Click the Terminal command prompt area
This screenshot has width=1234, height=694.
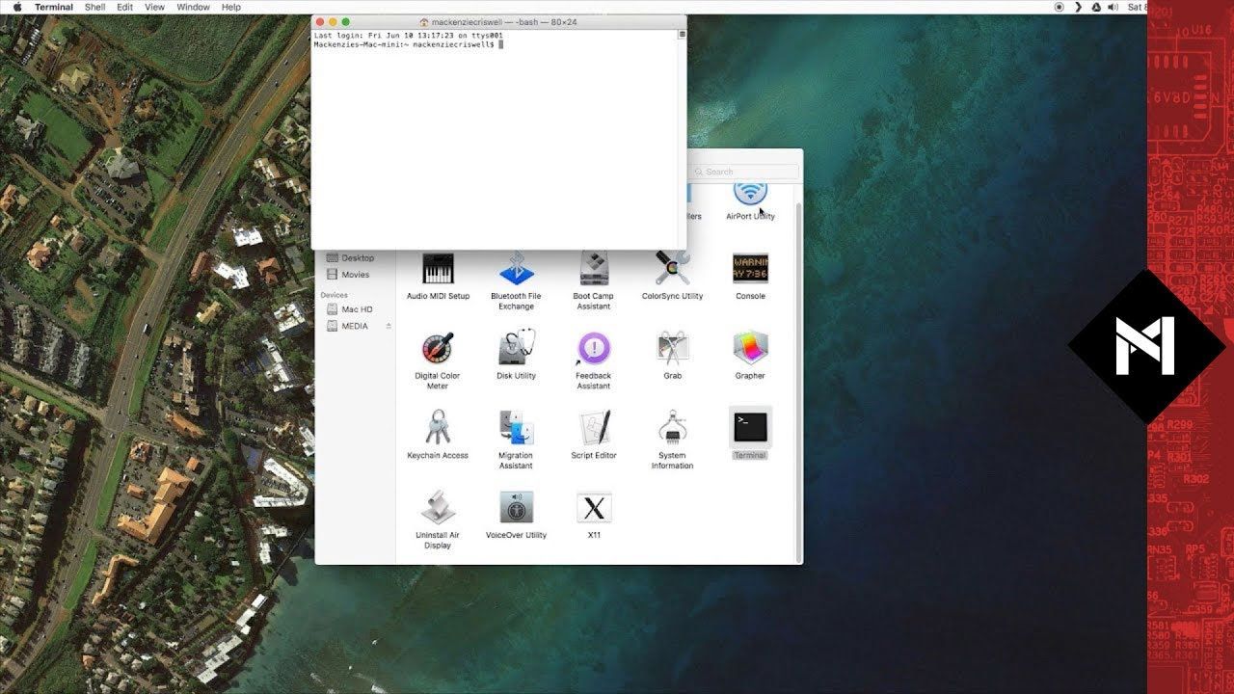500,44
